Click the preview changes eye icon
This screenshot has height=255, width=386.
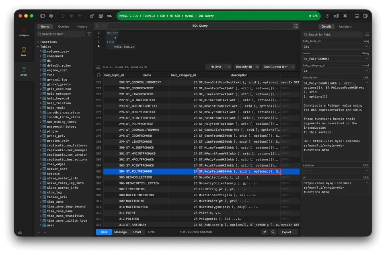click(x=72, y=16)
